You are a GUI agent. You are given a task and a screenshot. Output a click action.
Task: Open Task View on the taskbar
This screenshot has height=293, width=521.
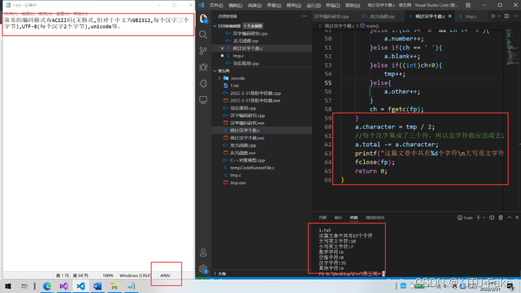click(x=24, y=286)
